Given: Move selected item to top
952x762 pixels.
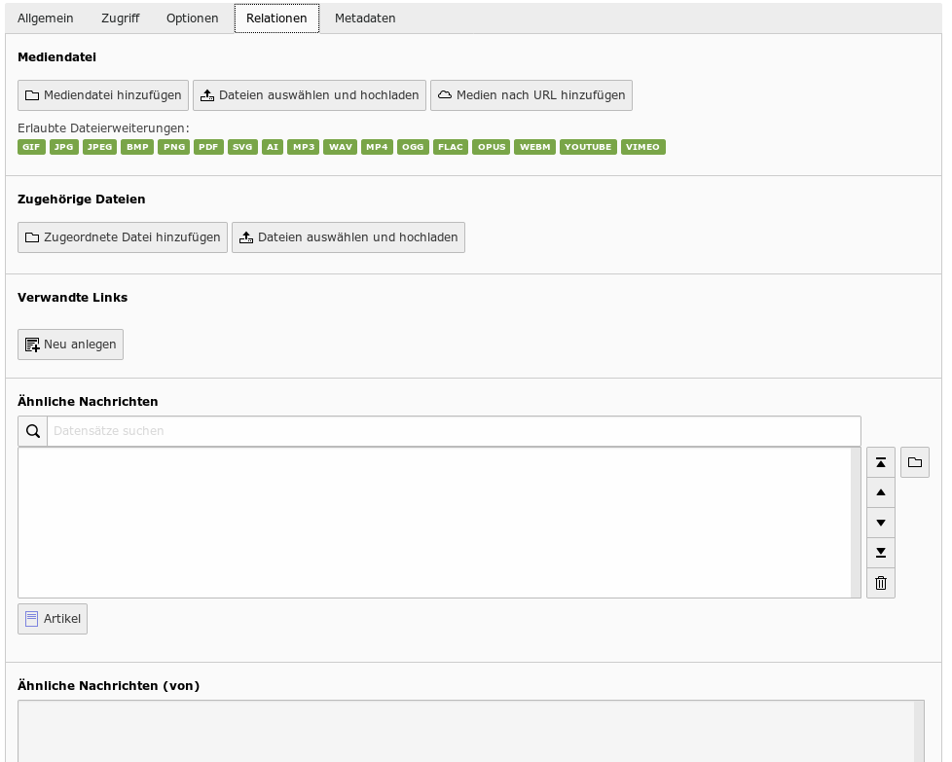Looking at the screenshot, I should [881, 462].
